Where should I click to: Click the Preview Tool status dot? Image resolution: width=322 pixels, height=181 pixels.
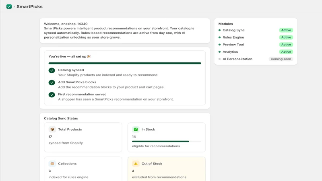tap(219, 45)
